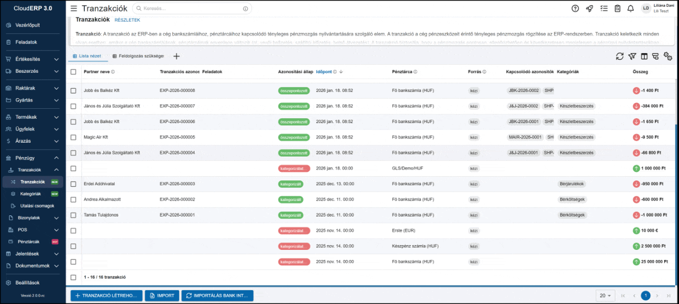Check the EXP-2026-000008 row

[73, 91]
